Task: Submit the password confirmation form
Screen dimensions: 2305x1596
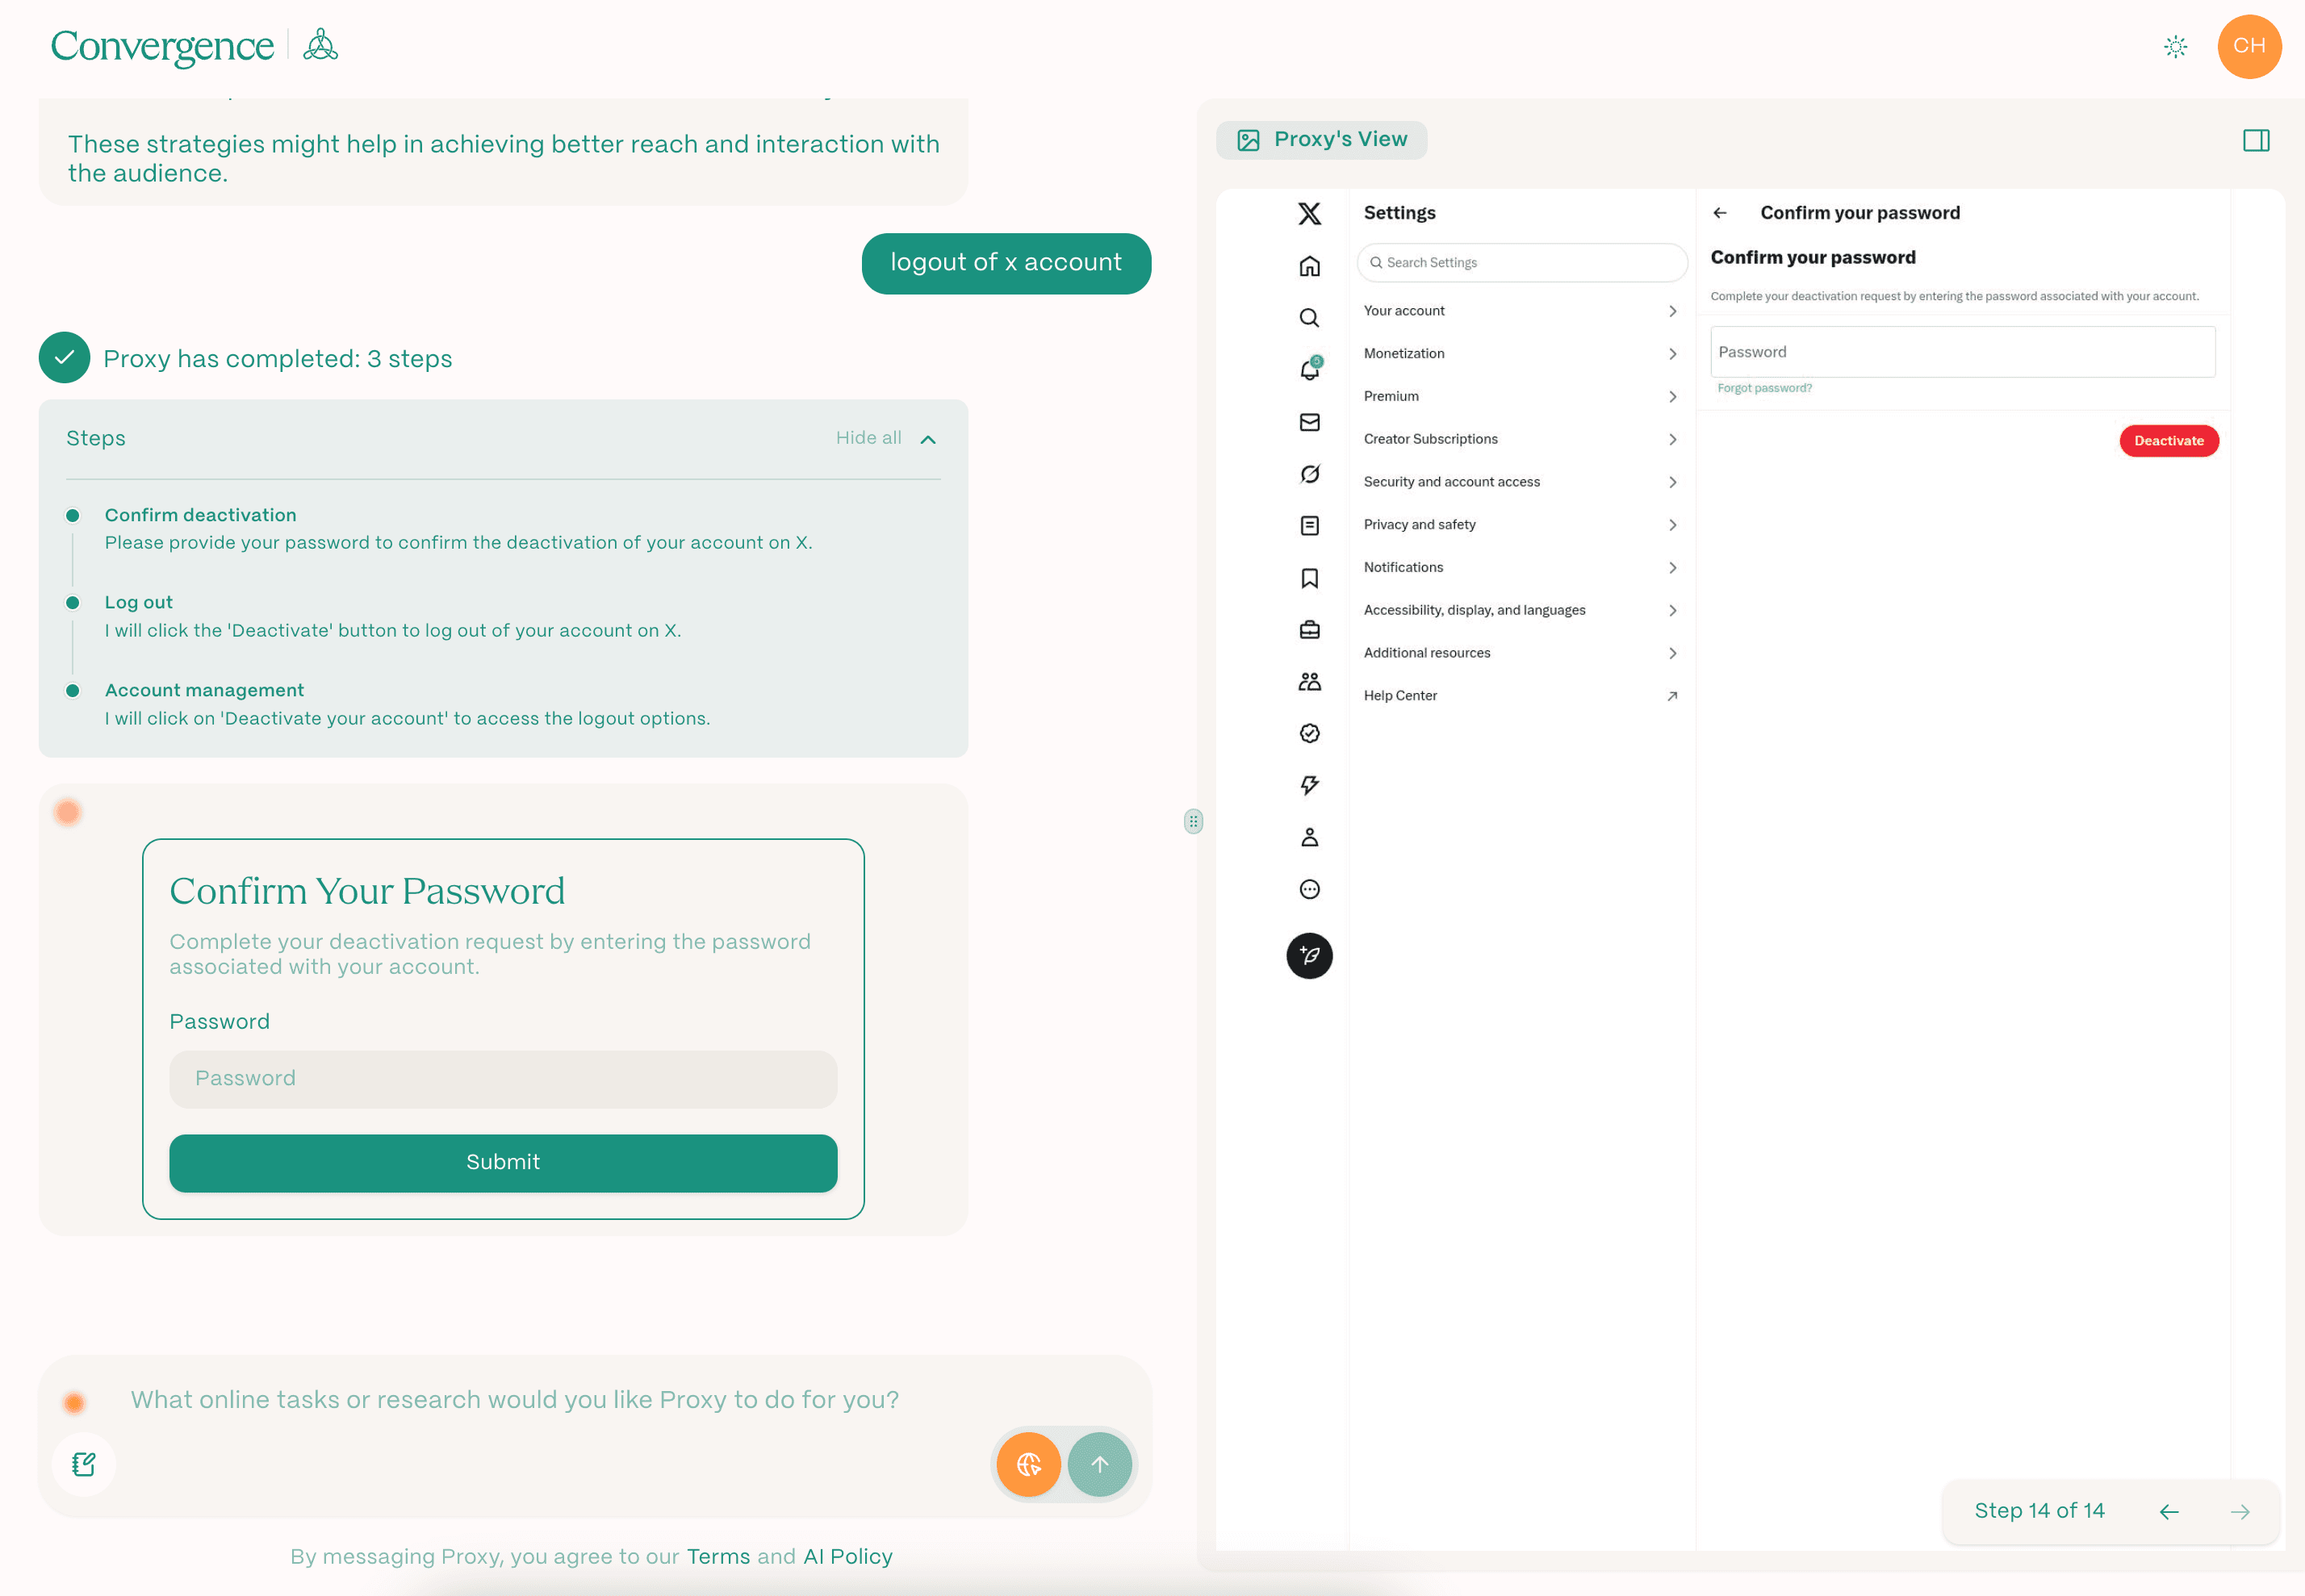Action: pyautogui.click(x=503, y=1162)
